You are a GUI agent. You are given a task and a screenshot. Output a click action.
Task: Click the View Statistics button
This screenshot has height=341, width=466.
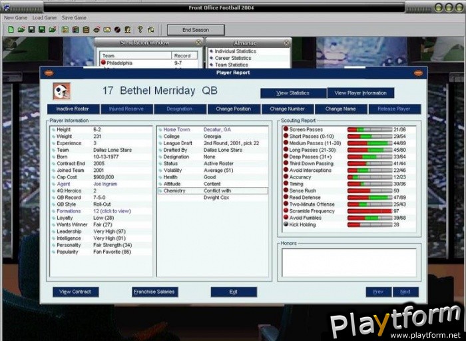click(293, 93)
